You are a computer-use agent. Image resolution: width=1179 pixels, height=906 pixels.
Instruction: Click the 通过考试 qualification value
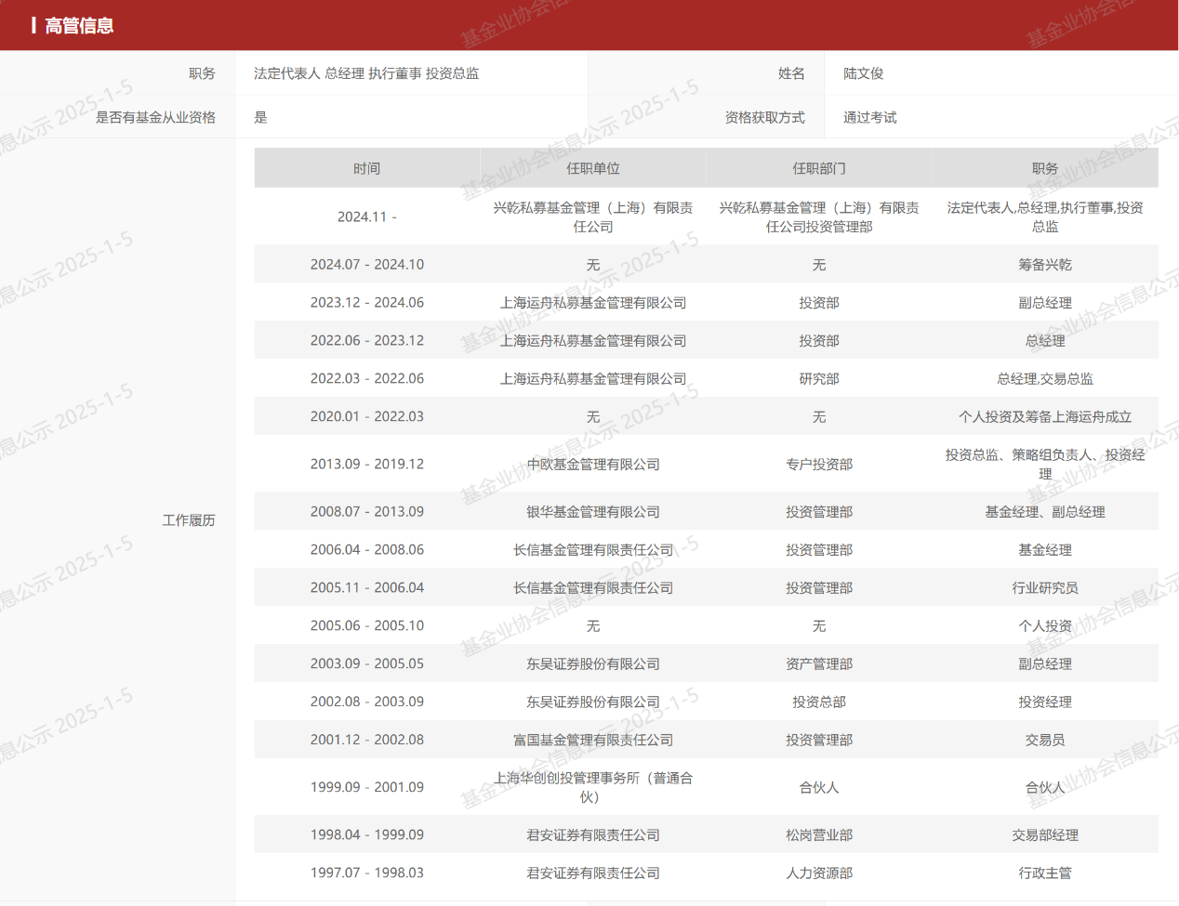pos(869,117)
